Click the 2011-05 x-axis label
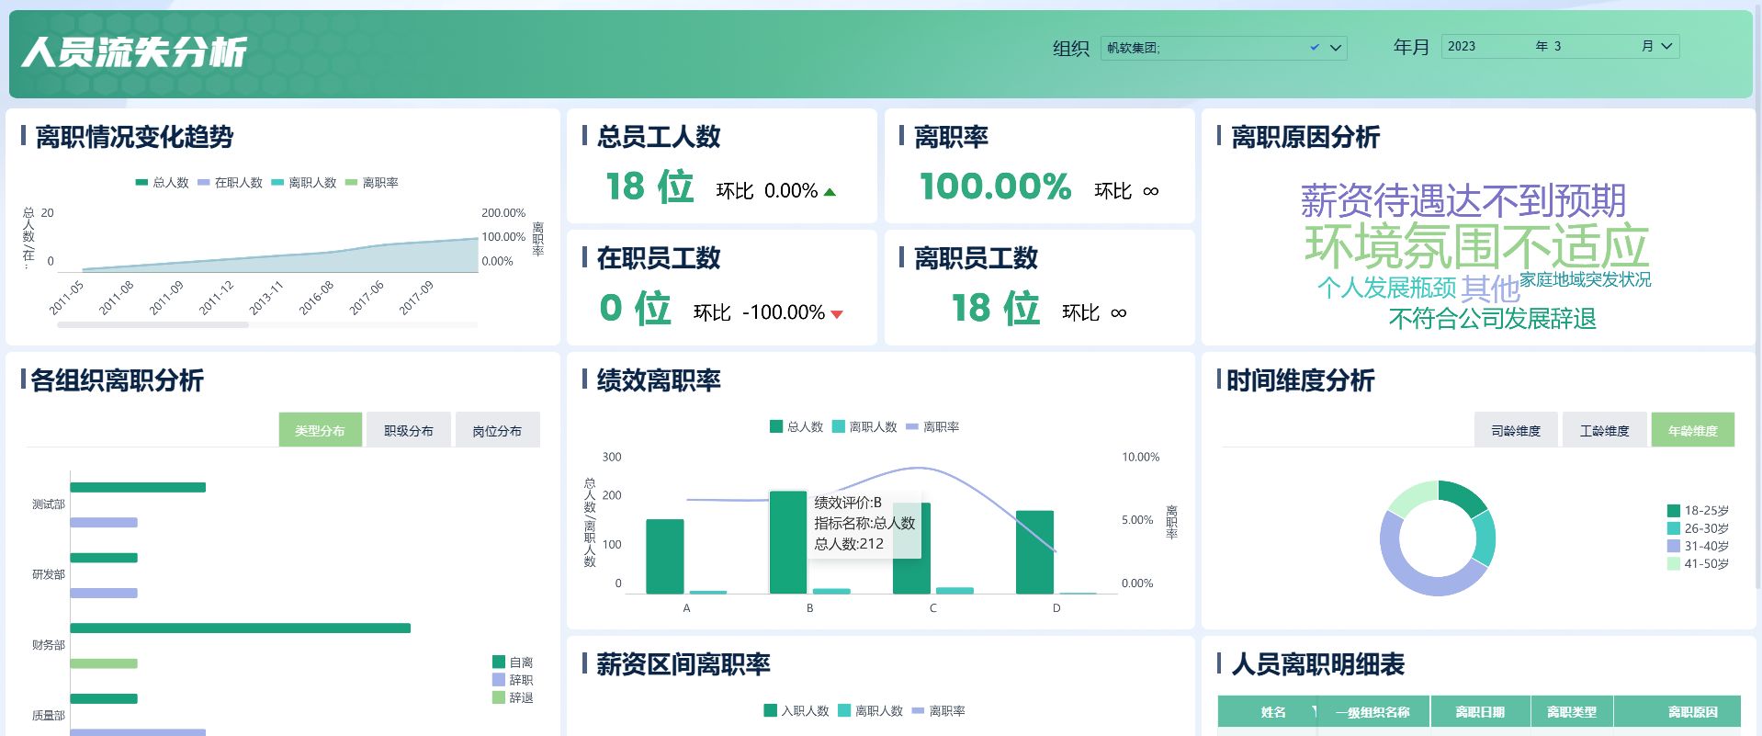 [x=66, y=298]
